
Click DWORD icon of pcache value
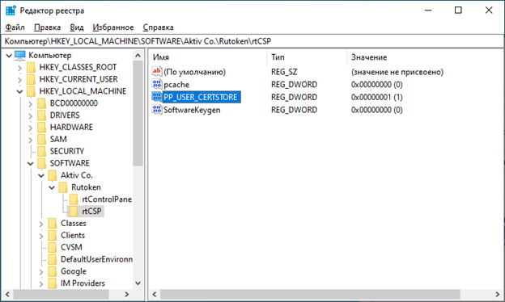157,84
